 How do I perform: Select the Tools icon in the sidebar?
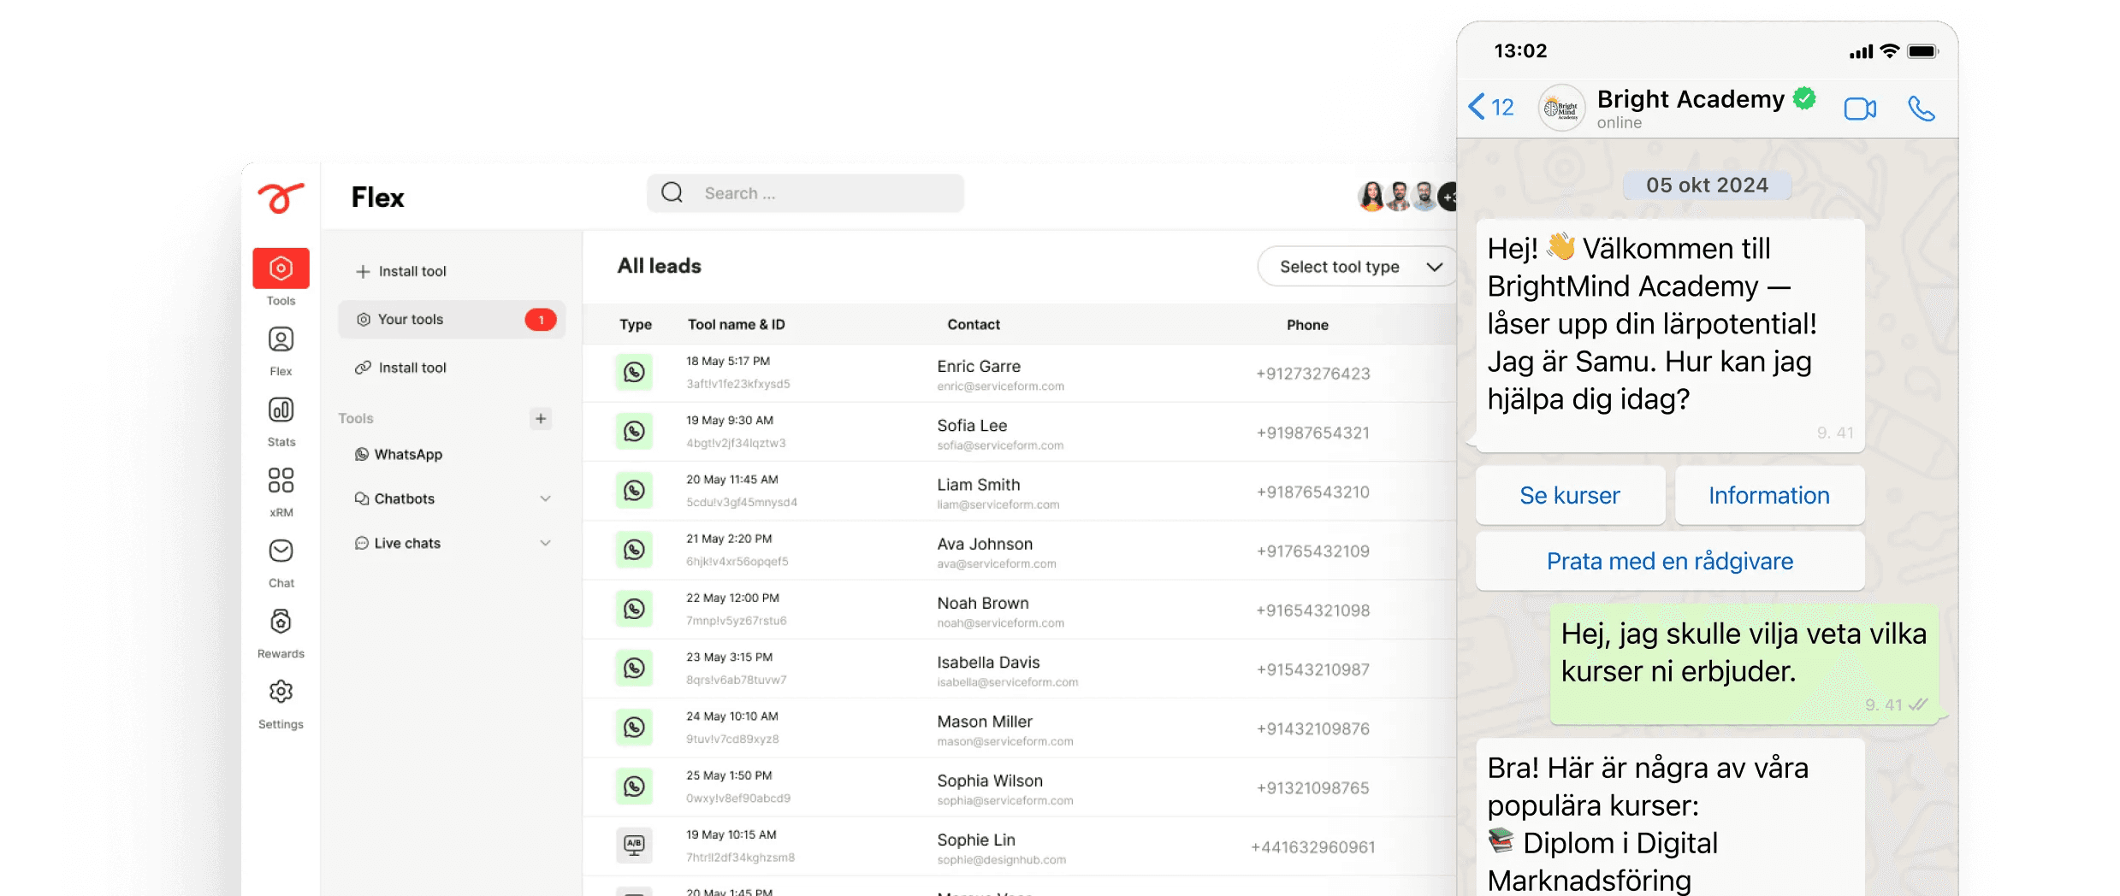[281, 268]
